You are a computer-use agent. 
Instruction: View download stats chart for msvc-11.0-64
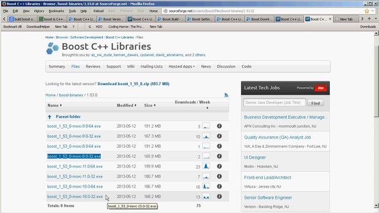[206, 166]
